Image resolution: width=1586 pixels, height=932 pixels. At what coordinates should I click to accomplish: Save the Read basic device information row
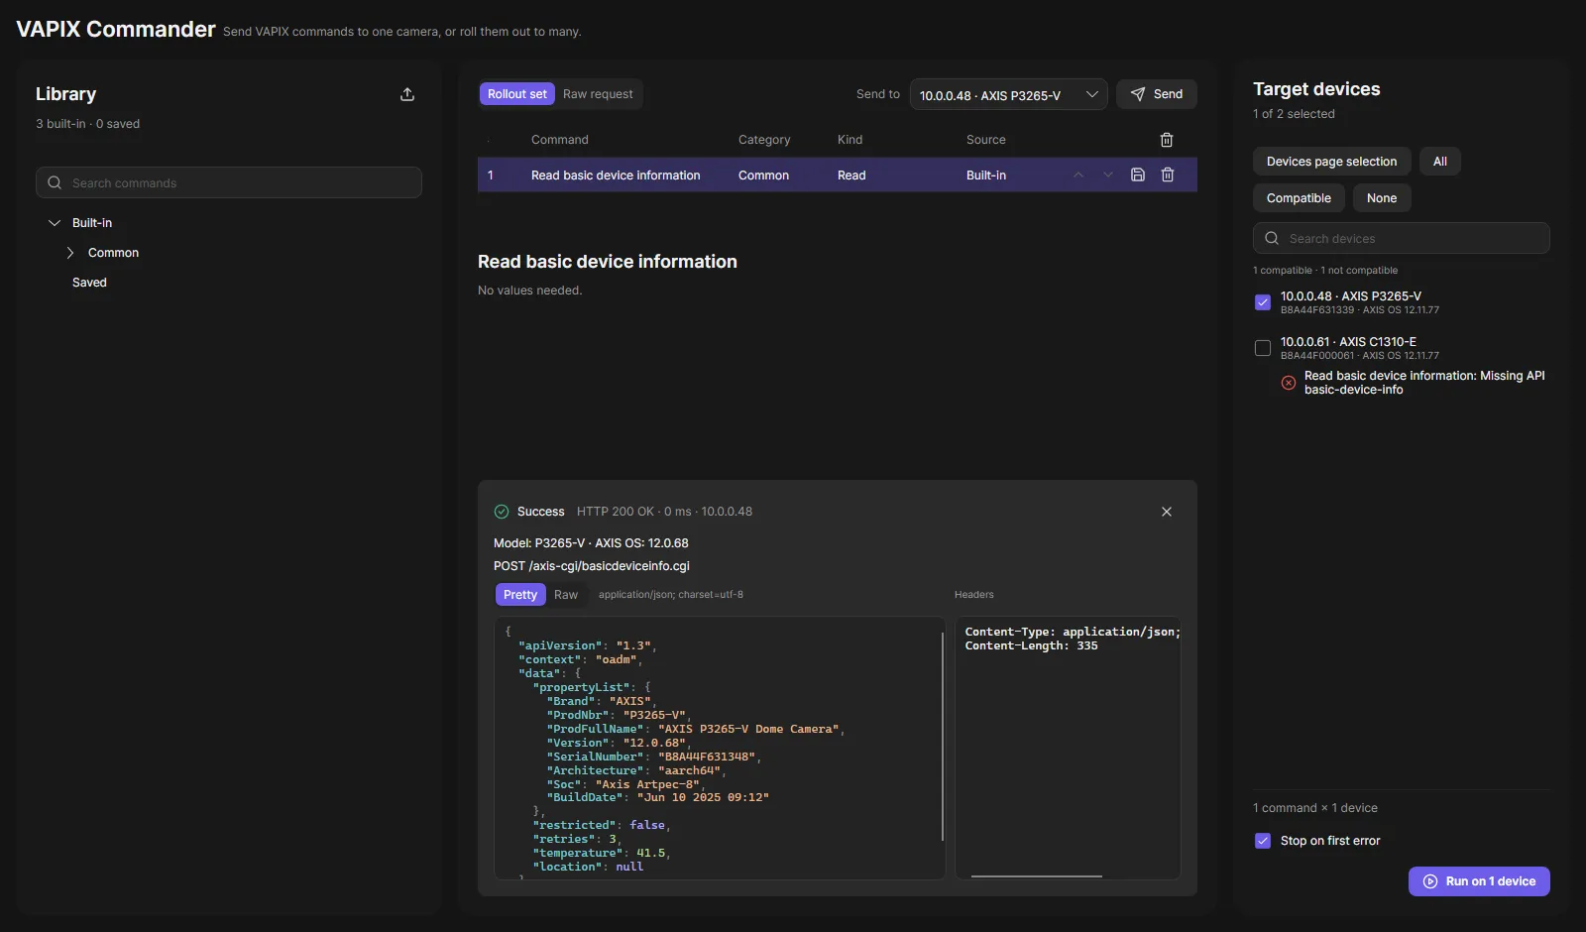(x=1138, y=175)
